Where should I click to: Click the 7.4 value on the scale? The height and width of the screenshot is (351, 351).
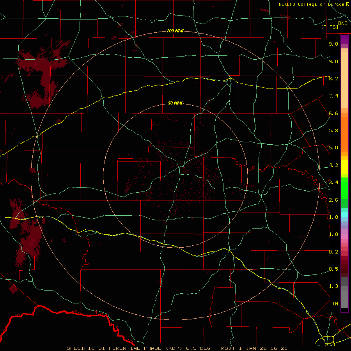click(333, 96)
